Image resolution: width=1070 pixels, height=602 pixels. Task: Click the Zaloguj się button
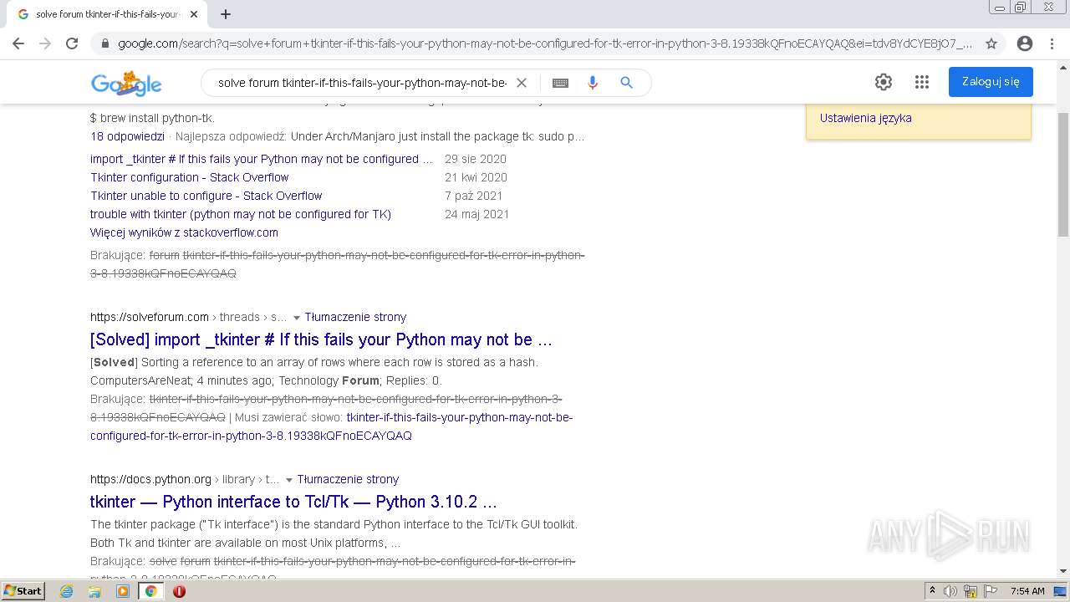click(x=991, y=82)
